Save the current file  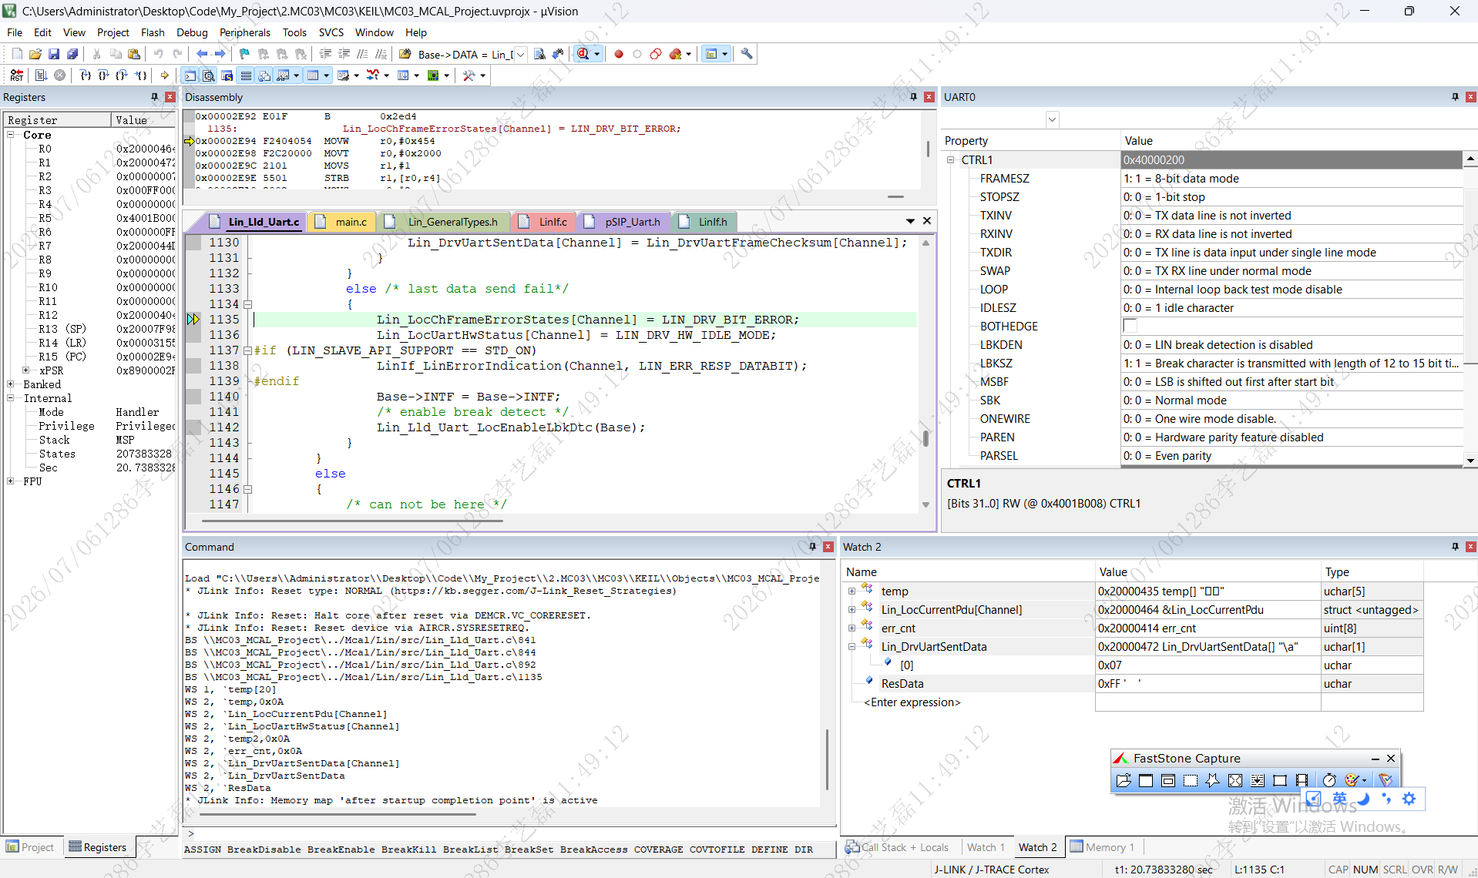[54, 54]
